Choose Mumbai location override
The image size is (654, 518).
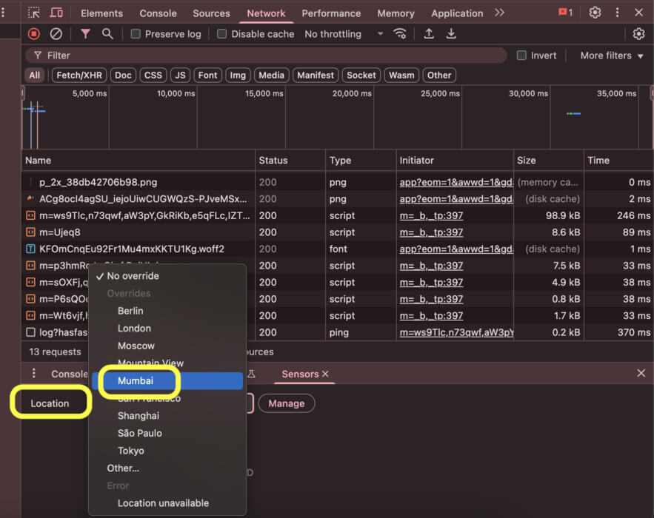(167, 380)
